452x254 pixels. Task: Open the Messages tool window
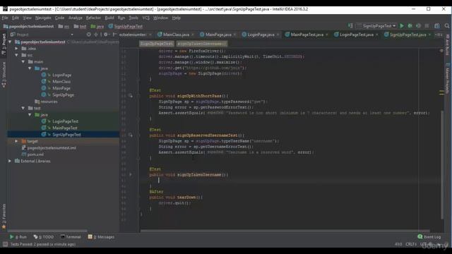click(x=102, y=237)
